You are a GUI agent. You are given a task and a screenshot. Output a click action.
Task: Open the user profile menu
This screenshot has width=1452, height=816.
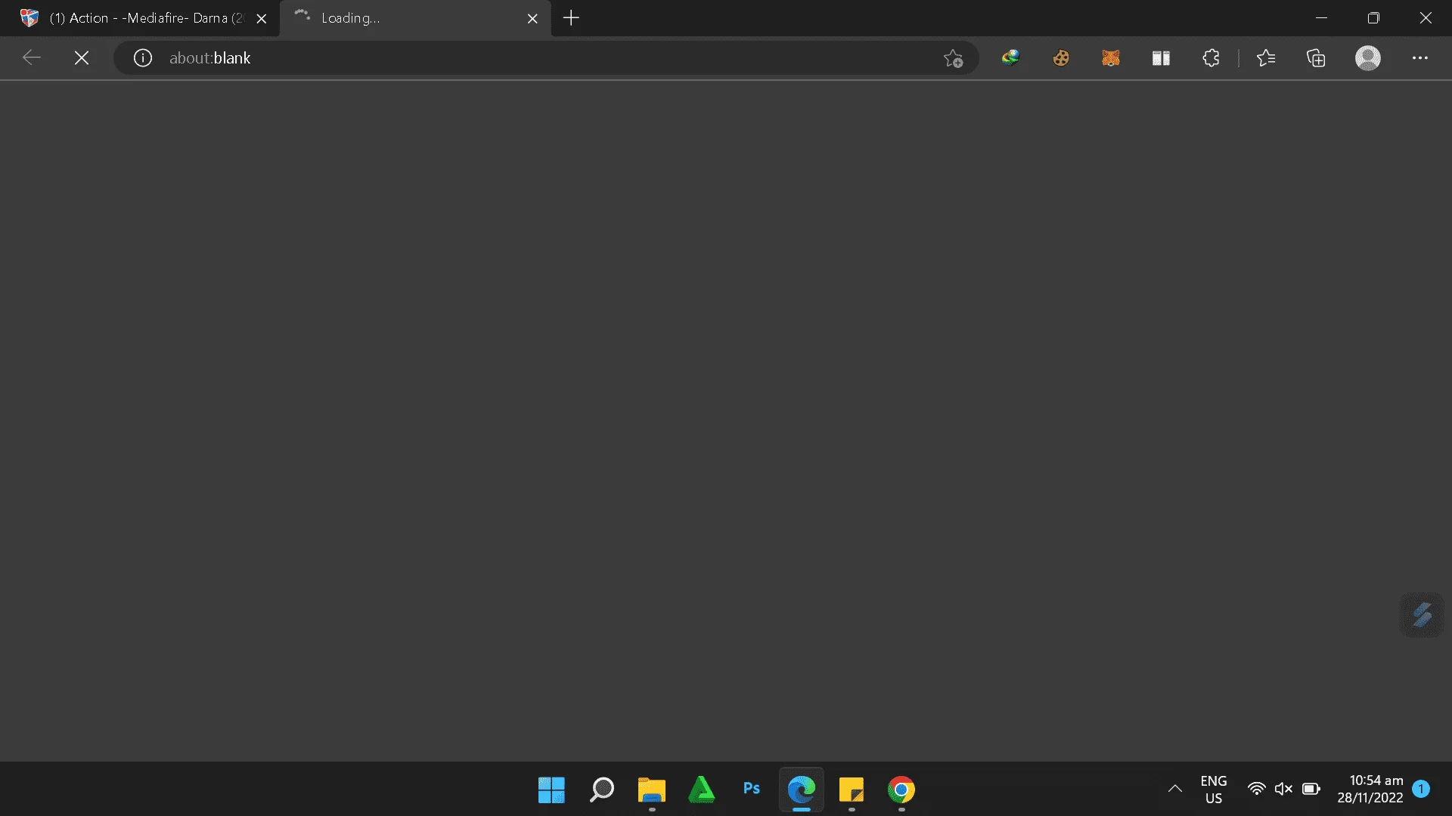pyautogui.click(x=1367, y=58)
